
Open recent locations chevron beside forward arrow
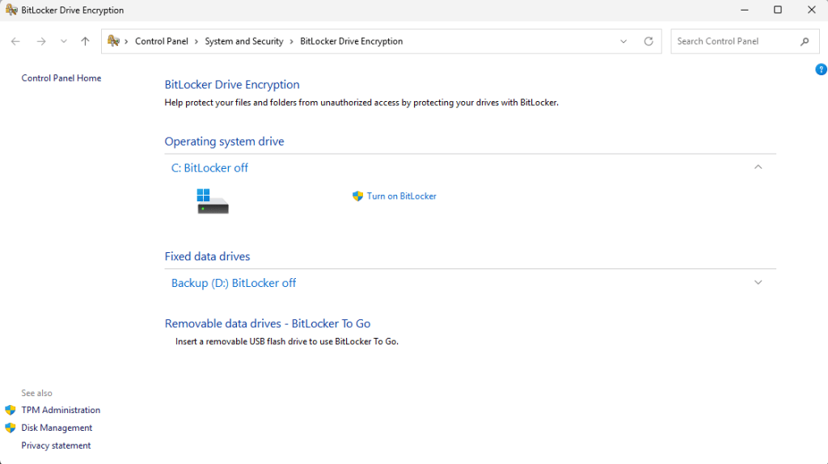pos(63,41)
